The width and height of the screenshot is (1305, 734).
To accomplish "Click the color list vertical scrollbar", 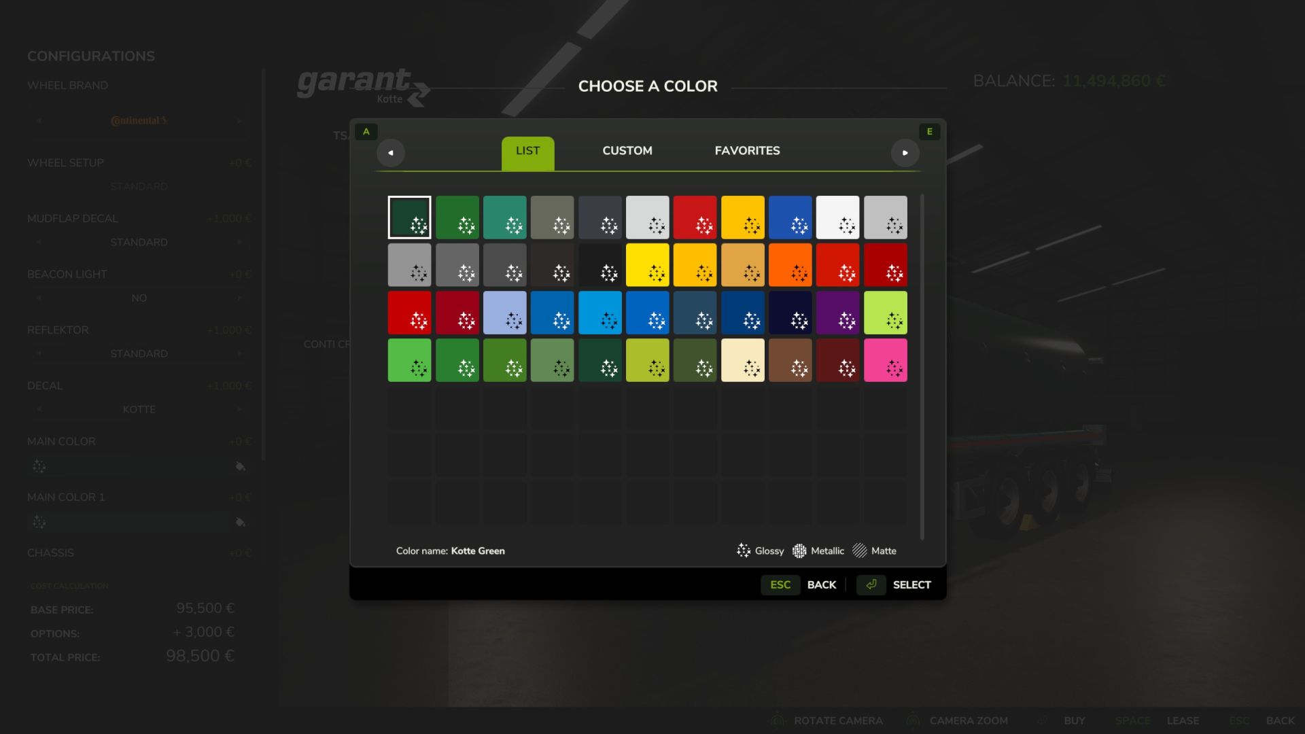I will 922,367.
